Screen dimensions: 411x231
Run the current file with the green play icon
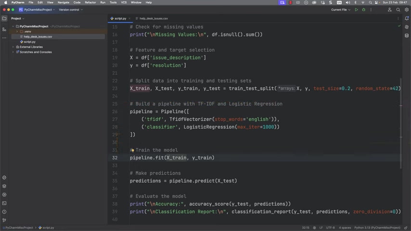point(356,10)
